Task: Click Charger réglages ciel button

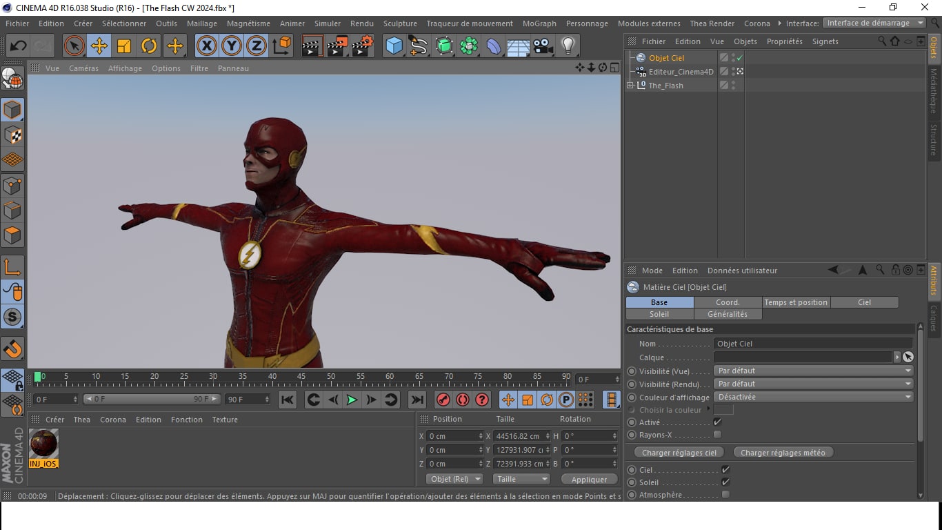Action: coord(679,453)
